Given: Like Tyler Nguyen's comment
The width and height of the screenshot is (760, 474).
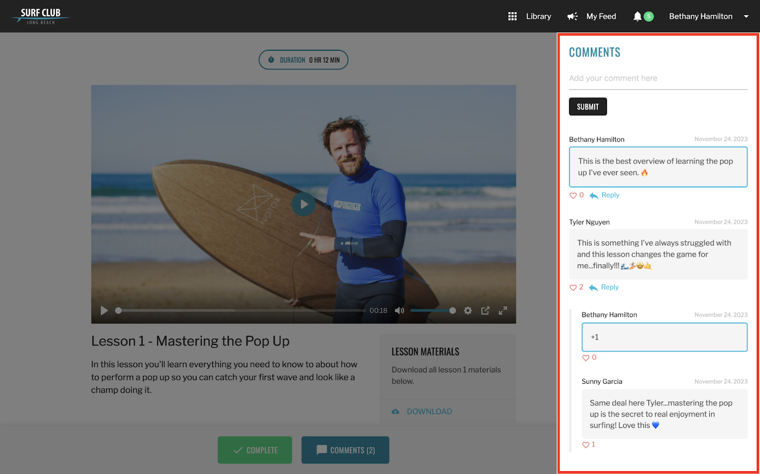Looking at the screenshot, I should (x=573, y=288).
